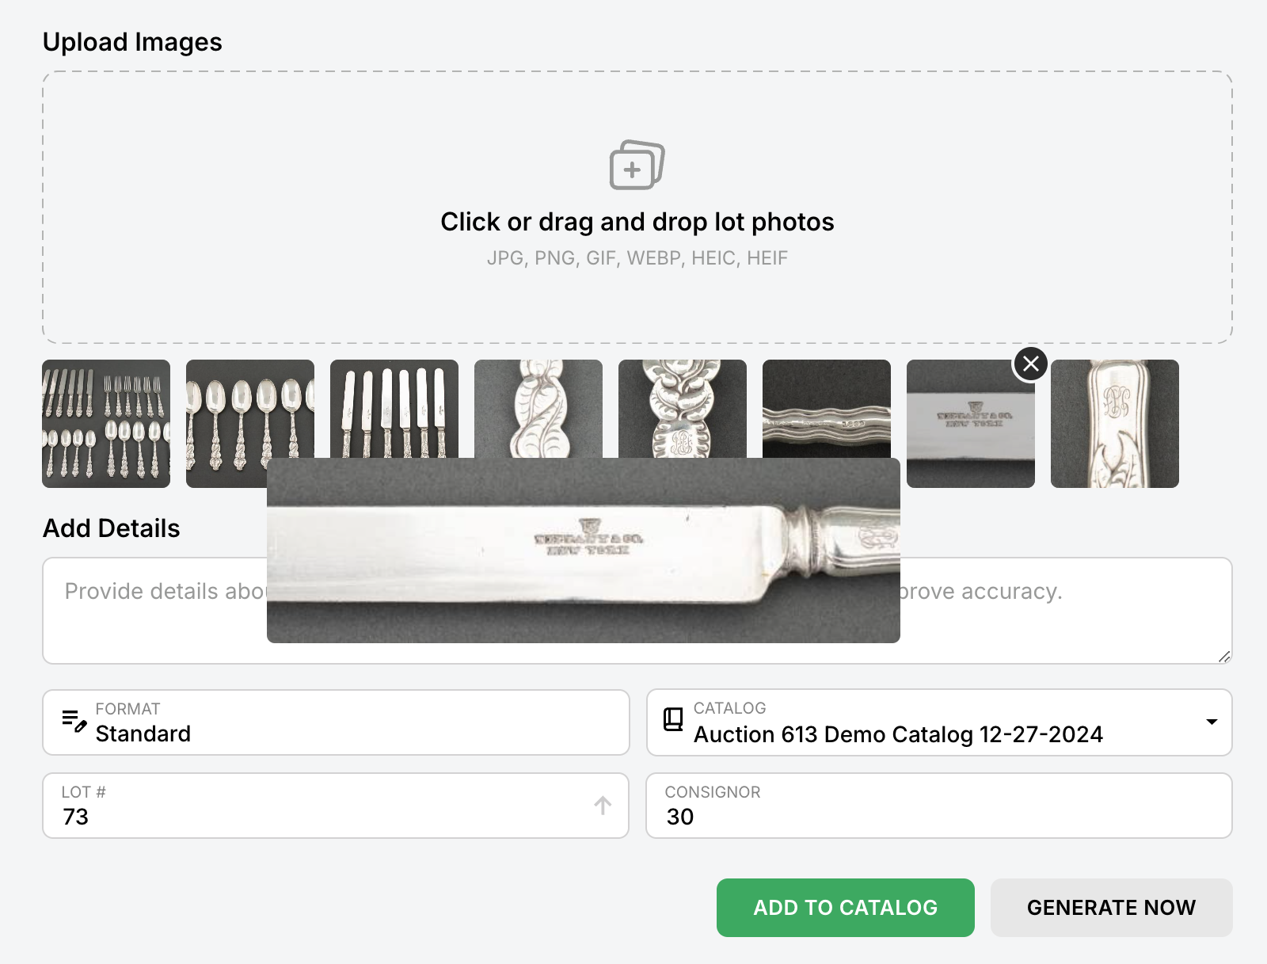Select the Auction 613 Demo Catalog field
This screenshot has width=1267, height=964.
(898, 733)
